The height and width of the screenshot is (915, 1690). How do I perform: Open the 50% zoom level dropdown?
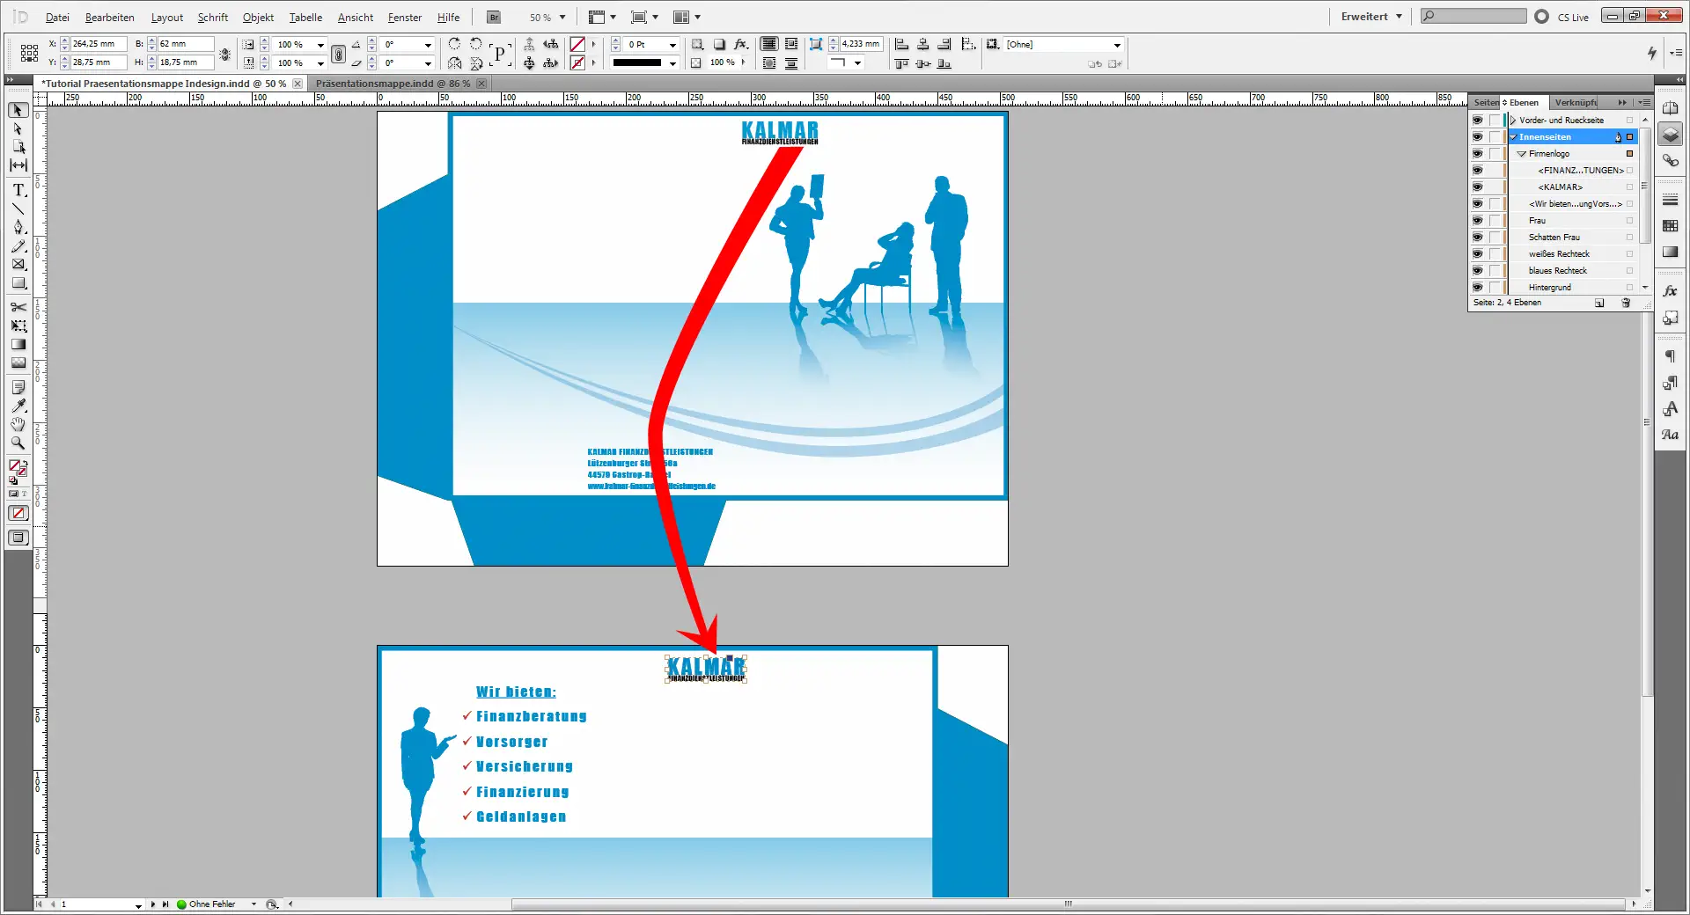[561, 17]
